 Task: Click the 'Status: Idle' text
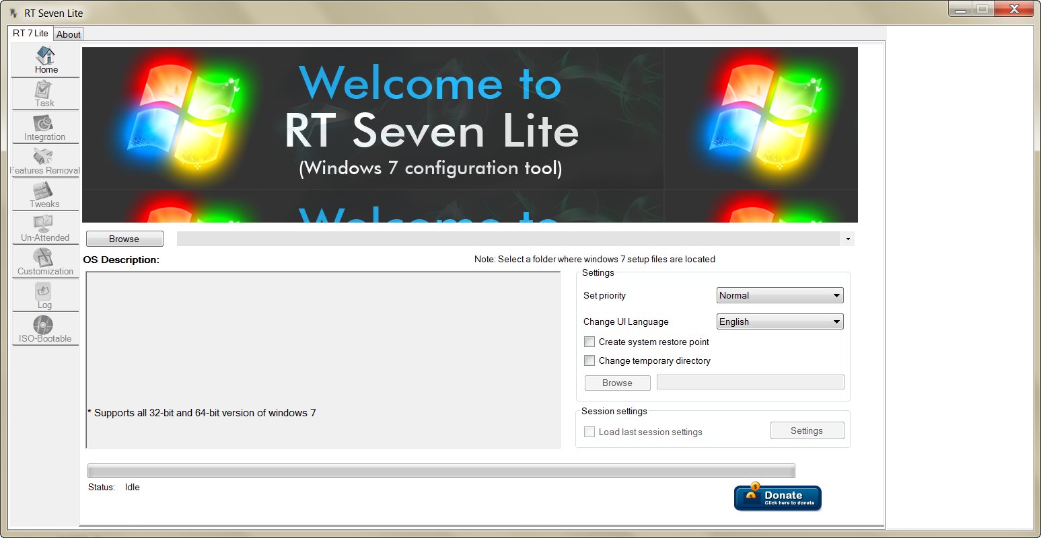pyautogui.click(x=114, y=487)
